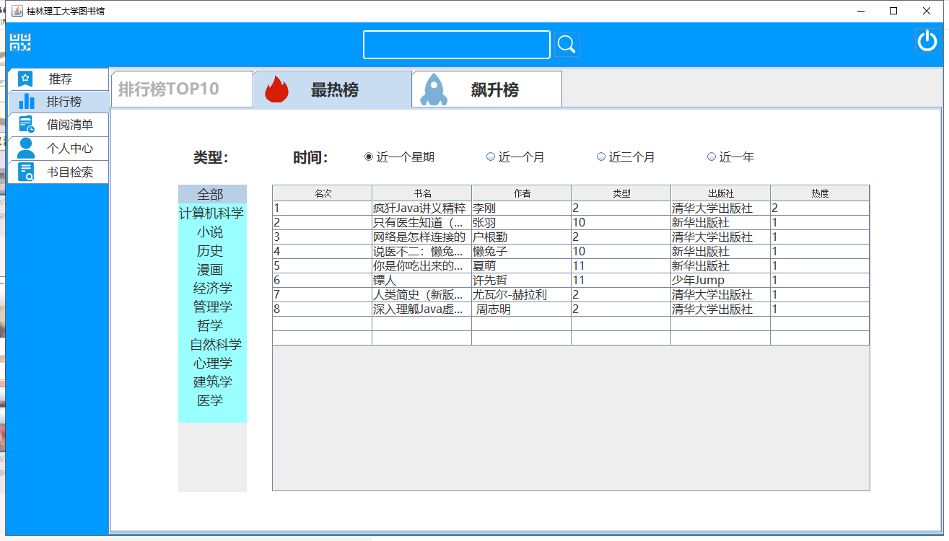Select 管理学 category
949x541 pixels.
click(212, 307)
